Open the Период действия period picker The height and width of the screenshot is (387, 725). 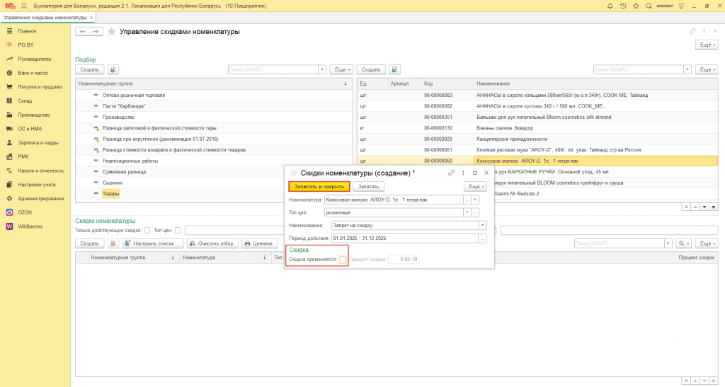482,238
